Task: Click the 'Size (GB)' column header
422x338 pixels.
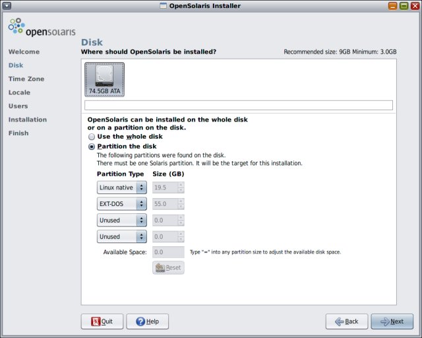Action: point(169,174)
